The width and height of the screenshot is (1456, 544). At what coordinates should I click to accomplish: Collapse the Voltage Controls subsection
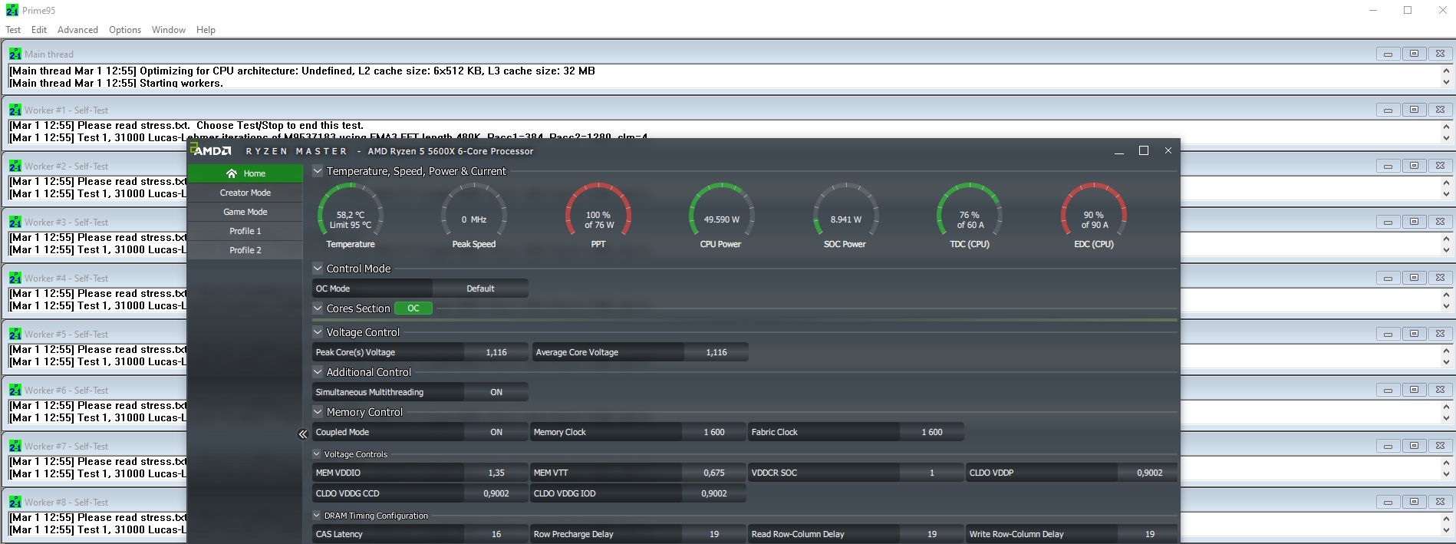coord(317,454)
